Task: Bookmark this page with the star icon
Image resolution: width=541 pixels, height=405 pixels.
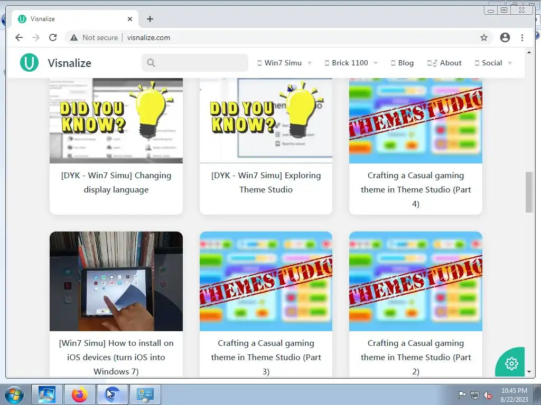Action: pos(484,37)
